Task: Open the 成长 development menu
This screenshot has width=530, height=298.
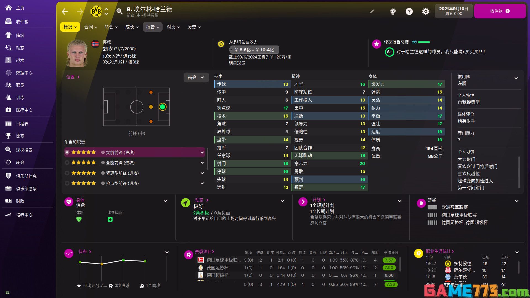Action: tap(132, 27)
